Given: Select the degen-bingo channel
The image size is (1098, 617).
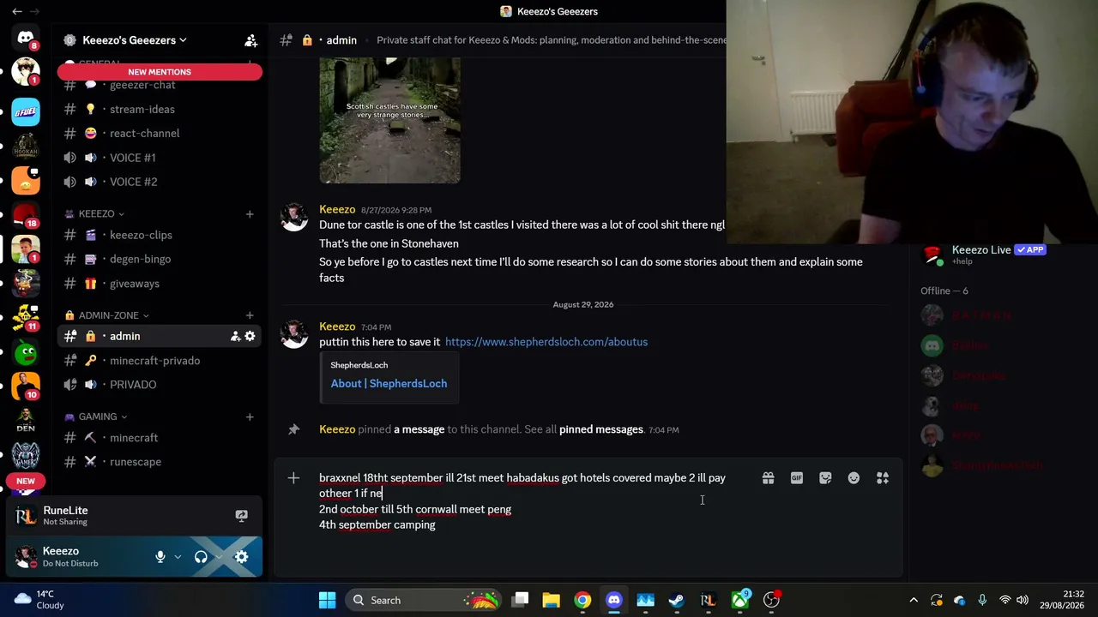Looking at the screenshot, I should click(x=160, y=259).
